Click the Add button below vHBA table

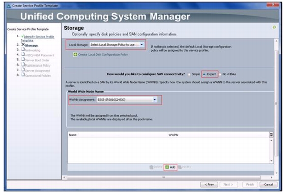tap(170, 167)
